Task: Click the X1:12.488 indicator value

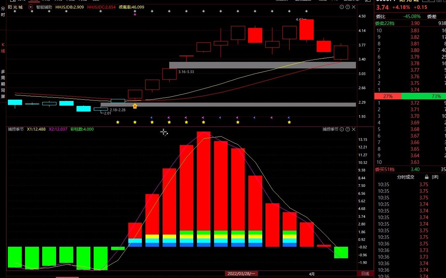Action: (36, 129)
